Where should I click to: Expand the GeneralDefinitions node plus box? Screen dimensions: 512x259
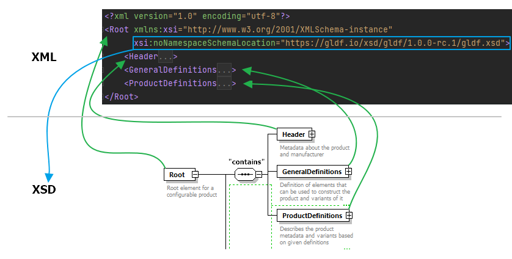point(348,172)
